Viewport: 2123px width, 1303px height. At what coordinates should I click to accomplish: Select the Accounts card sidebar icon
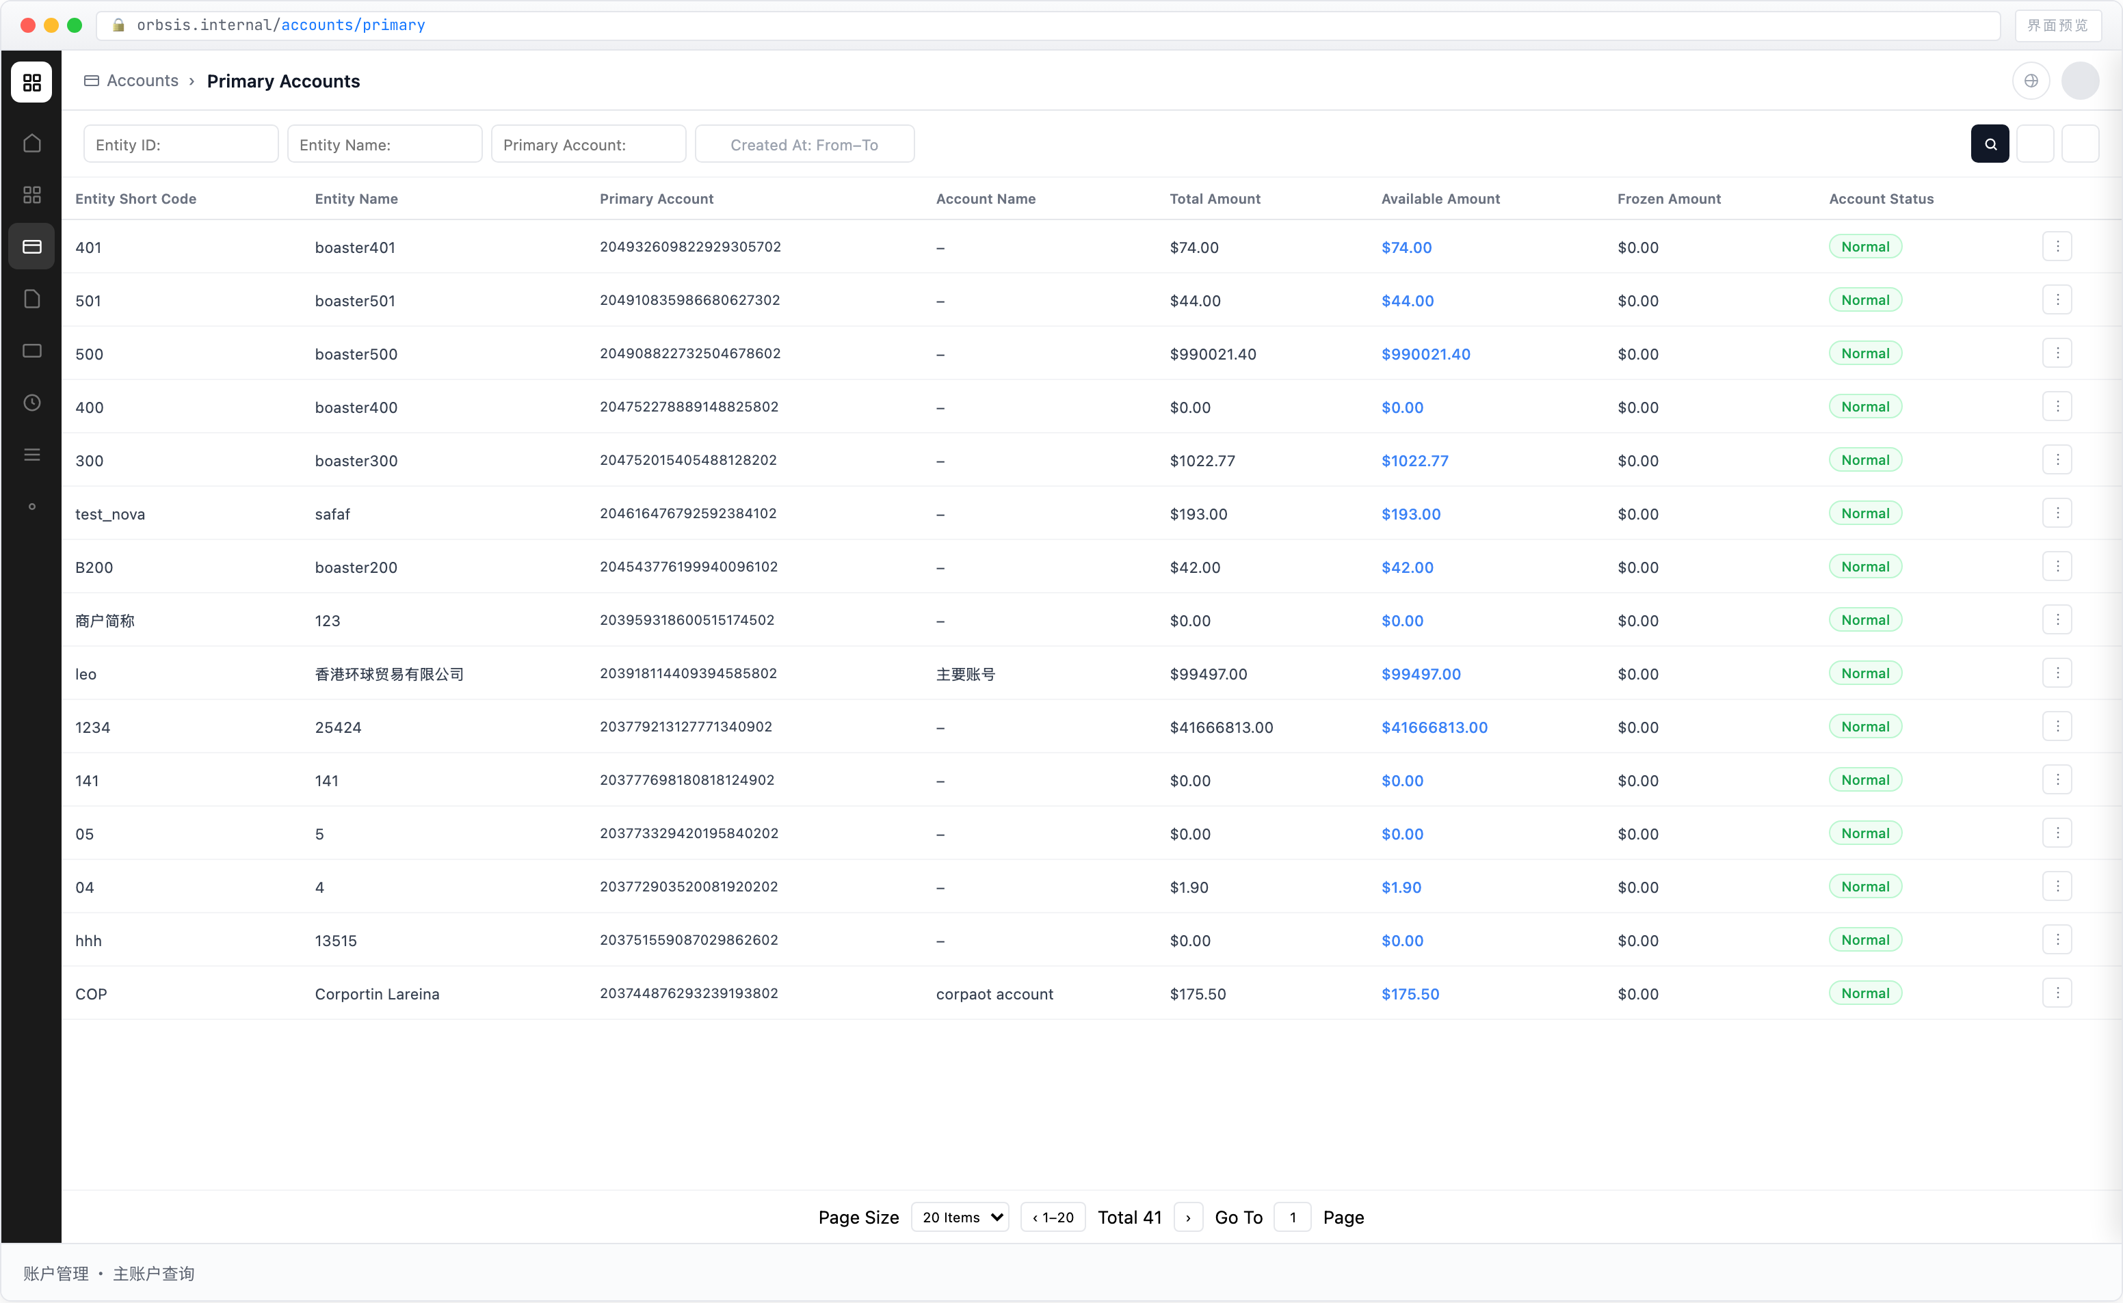(32, 247)
